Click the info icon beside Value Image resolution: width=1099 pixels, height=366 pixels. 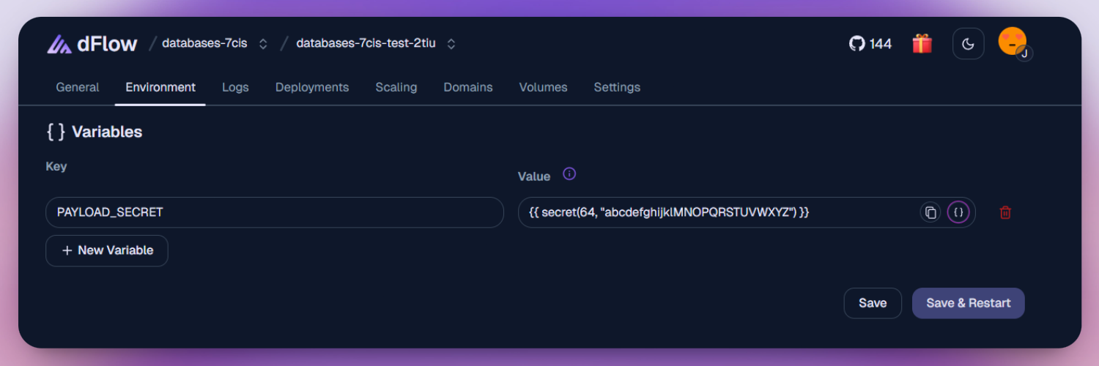click(x=569, y=174)
